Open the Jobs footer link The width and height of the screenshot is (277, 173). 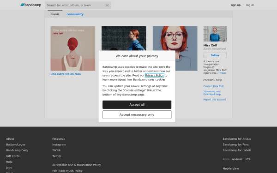pos(9,168)
